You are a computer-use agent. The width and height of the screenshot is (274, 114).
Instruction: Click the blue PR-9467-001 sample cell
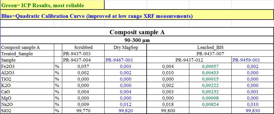125,60
